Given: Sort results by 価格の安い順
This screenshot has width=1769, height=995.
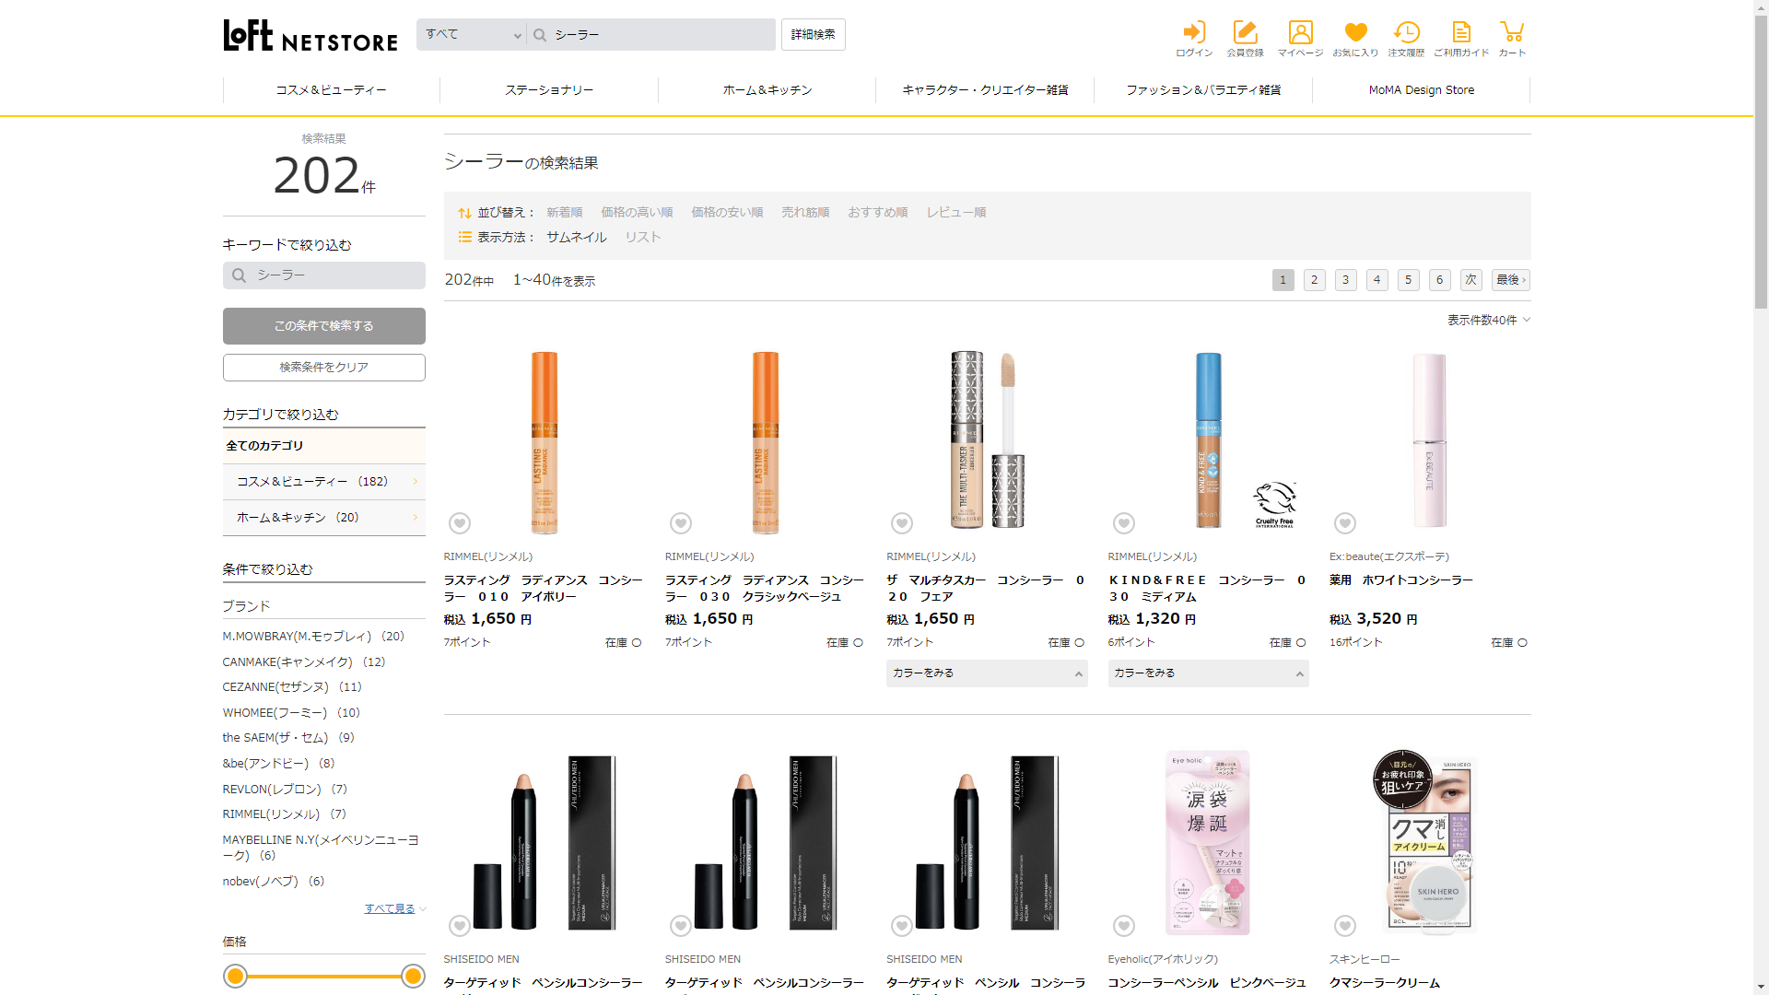Looking at the screenshot, I should pos(727,213).
